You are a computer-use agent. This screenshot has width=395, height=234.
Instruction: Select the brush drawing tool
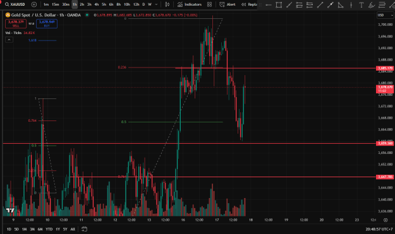372,4
